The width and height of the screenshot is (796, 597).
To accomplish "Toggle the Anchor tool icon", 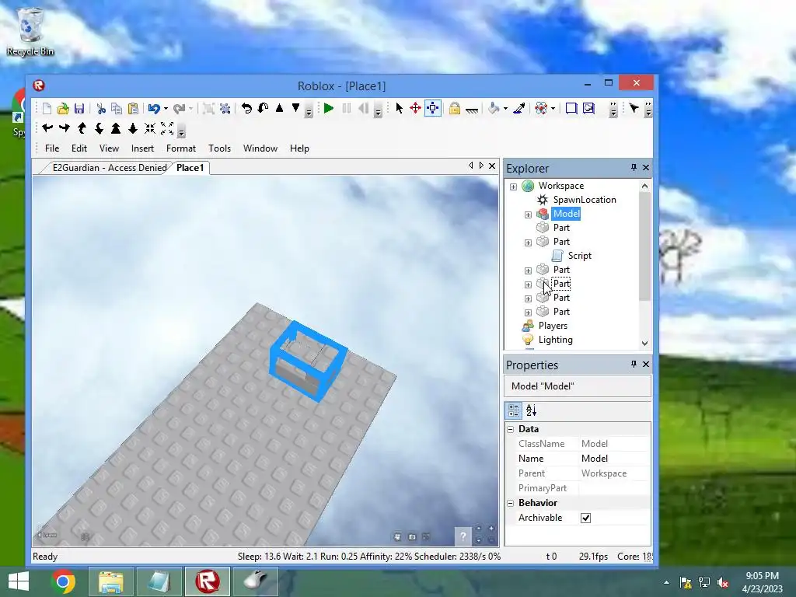I will (472, 109).
